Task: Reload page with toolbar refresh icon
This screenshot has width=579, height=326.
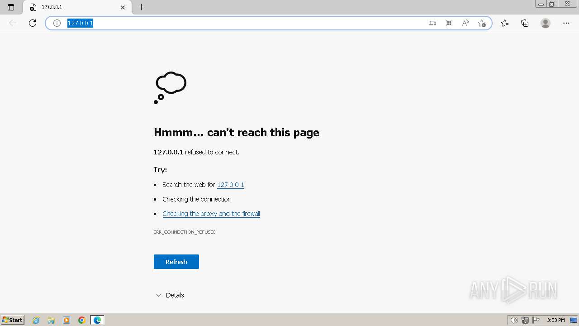Action: tap(33, 23)
